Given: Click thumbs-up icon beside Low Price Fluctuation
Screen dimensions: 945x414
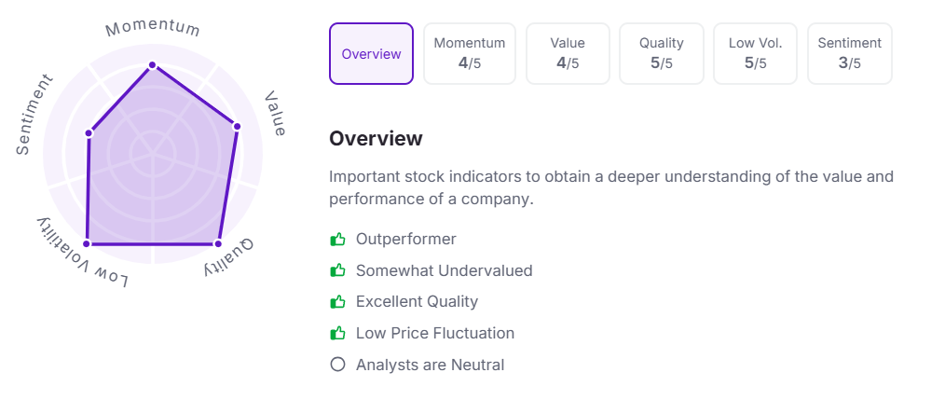Looking at the screenshot, I should pos(337,334).
